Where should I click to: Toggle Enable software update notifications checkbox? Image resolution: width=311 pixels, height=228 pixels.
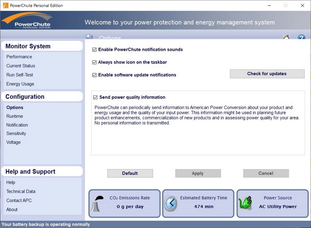(x=95, y=75)
